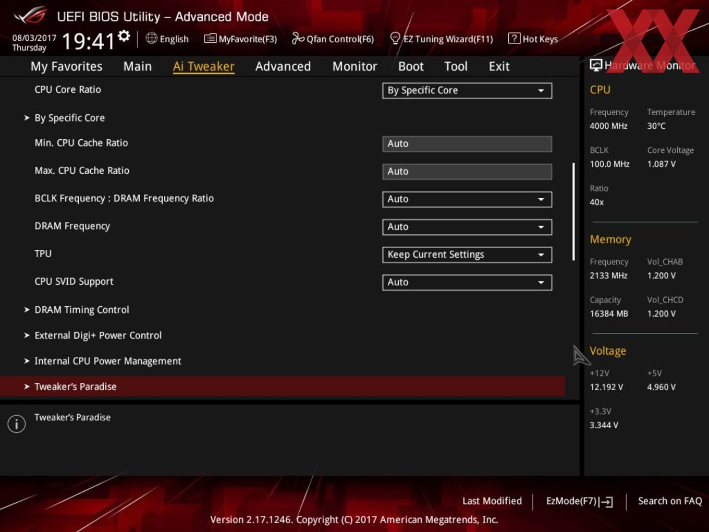Expand Internal CPU Power Management submenu
Viewport: 709px width, 532px height.
(x=107, y=361)
